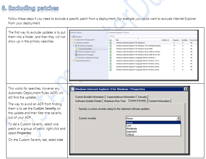The height and width of the screenshot is (159, 206).
Task: Click the Operating Systems folder icon
Action: [75, 61]
